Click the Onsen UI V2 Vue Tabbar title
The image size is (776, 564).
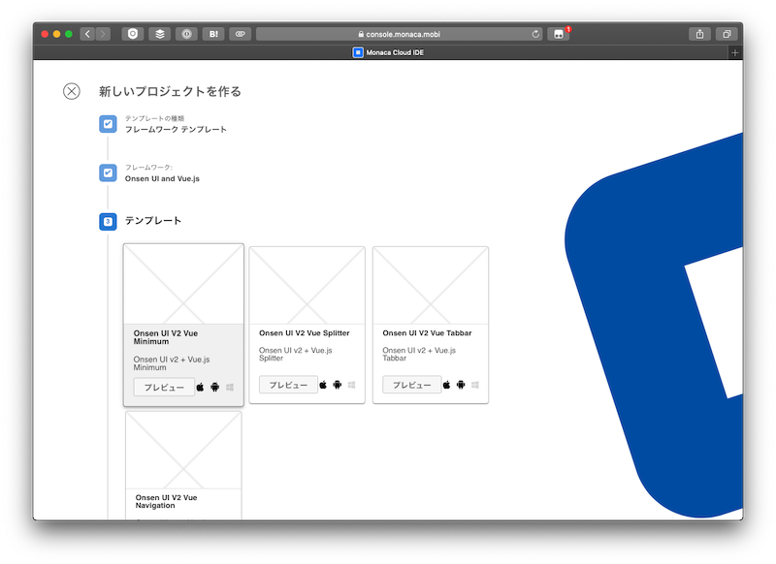tap(427, 333)
